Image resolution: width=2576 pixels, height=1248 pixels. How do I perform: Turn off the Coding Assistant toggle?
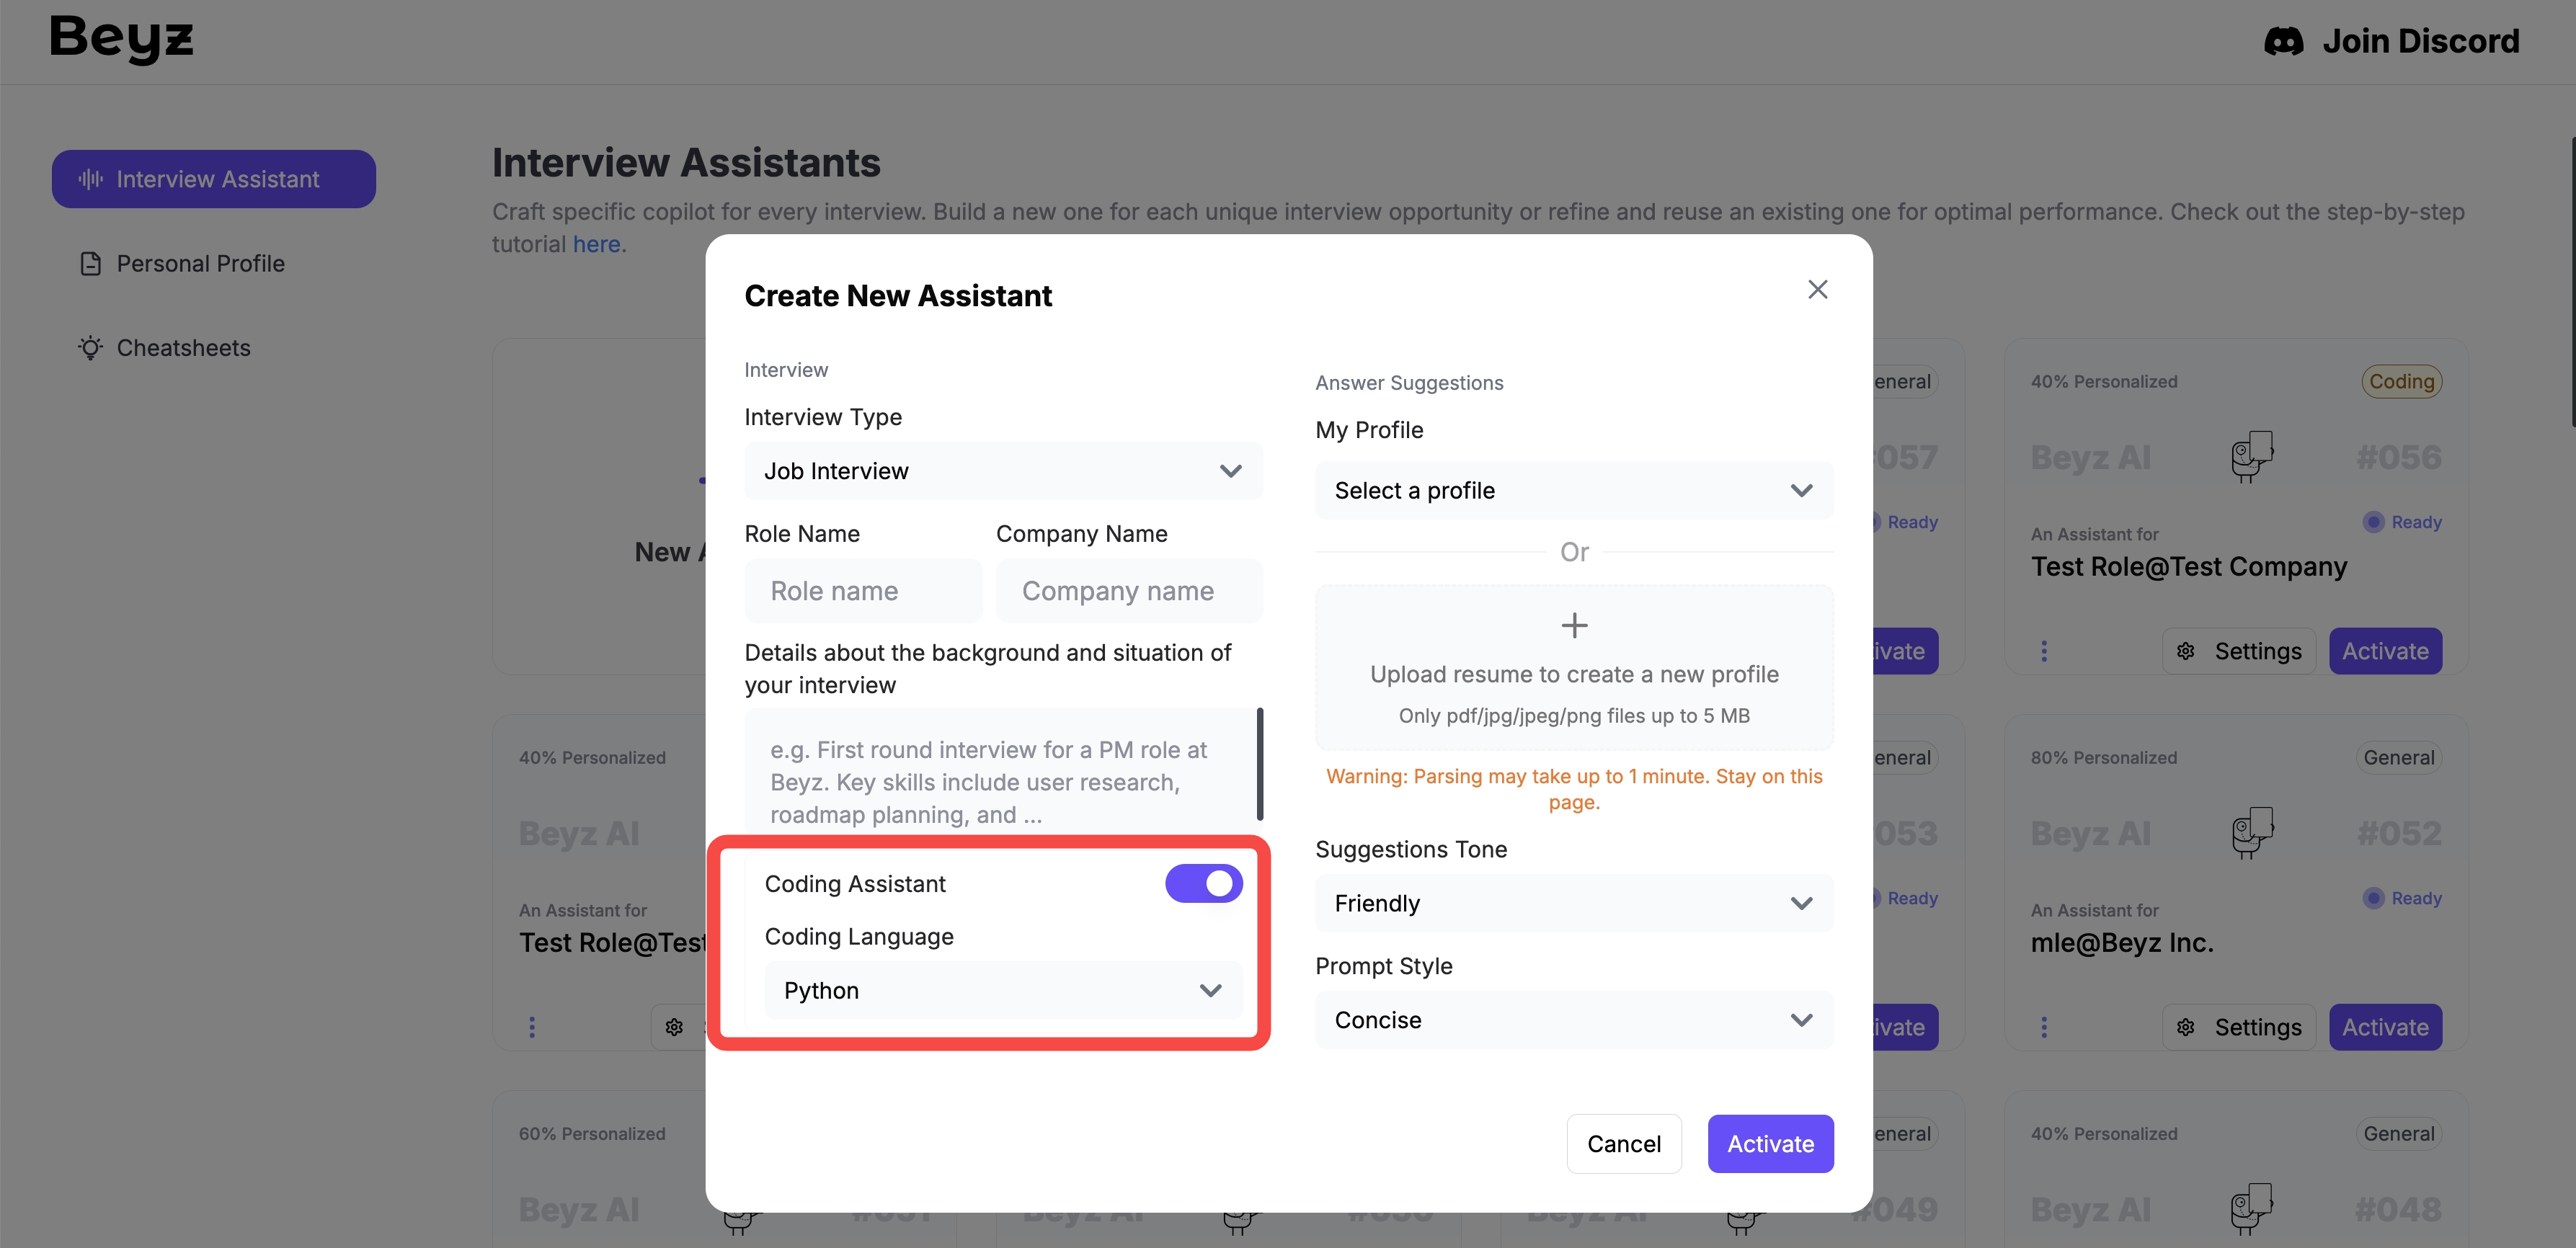coord(1203,884)
